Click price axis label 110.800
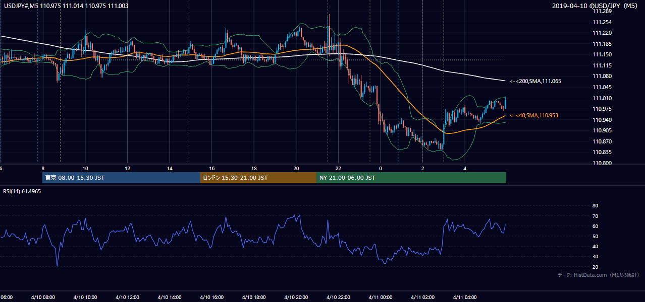 pos(603,163)
